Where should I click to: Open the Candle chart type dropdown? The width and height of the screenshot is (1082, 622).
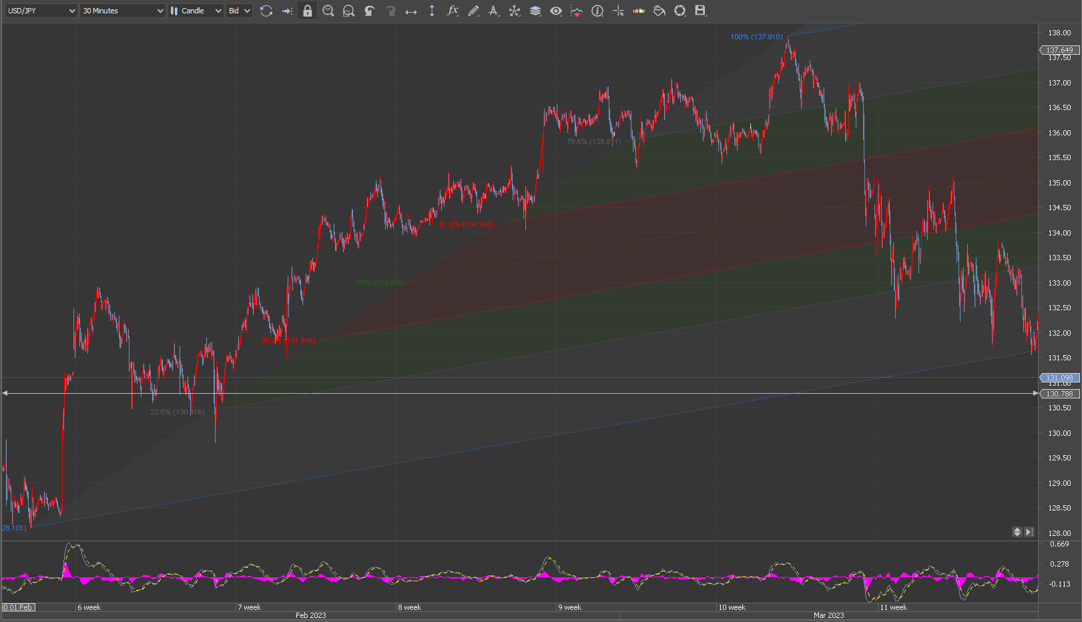[x=196, y=11]
